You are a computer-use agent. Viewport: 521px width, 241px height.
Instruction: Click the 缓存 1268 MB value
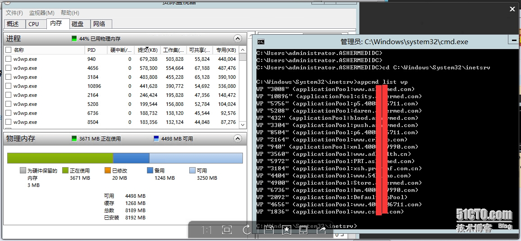[135, 203]
